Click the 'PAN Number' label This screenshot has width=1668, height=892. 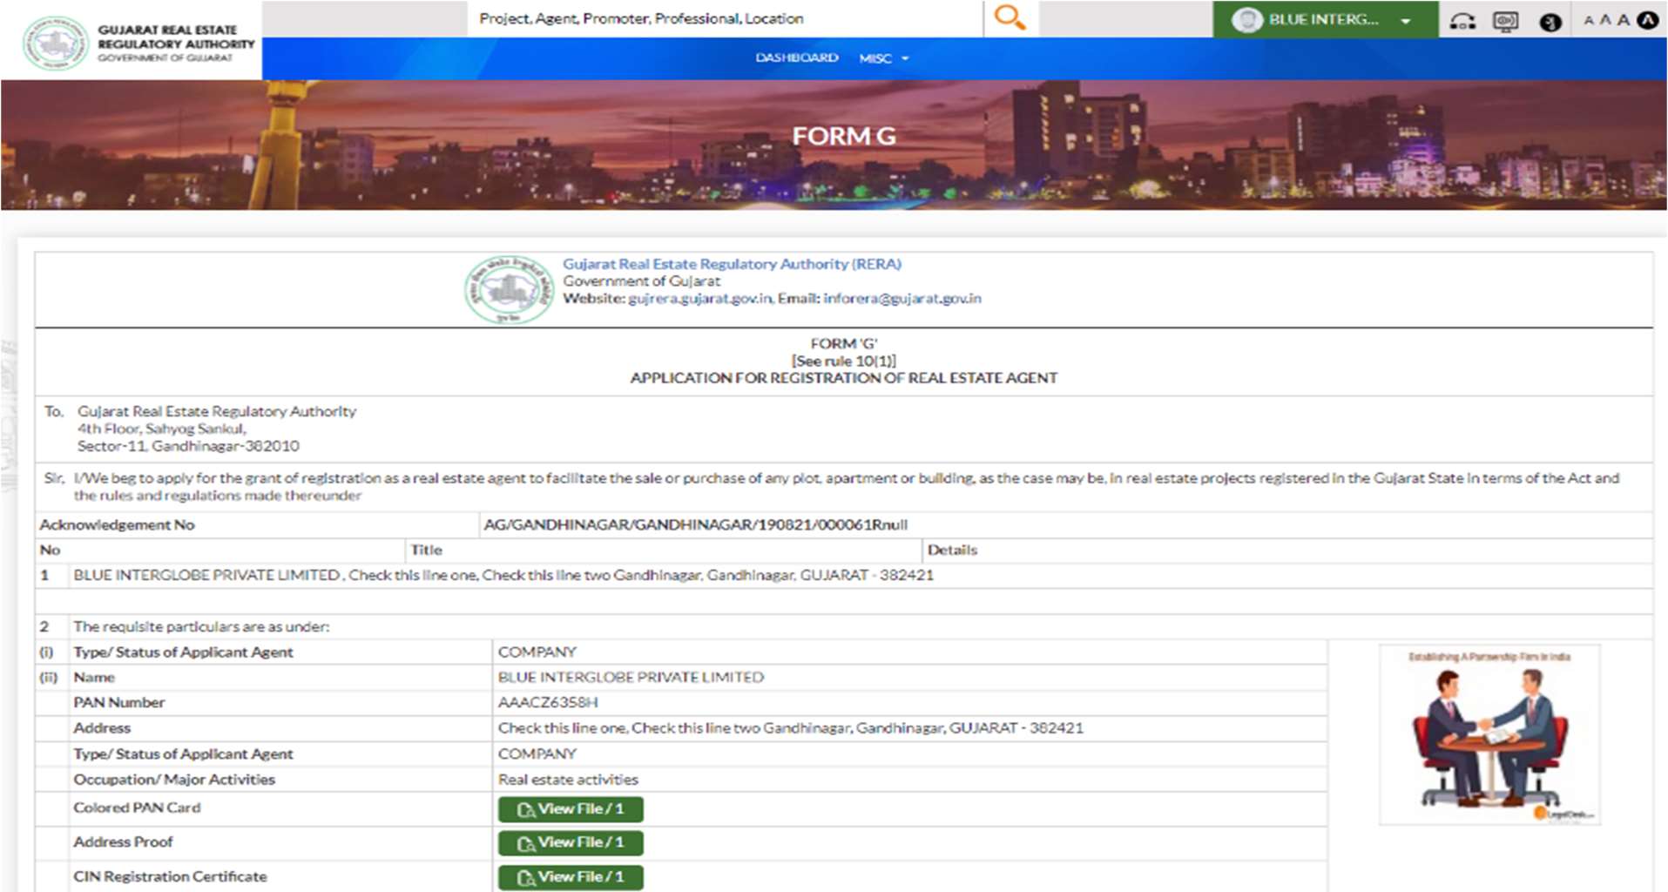[119, 702]
